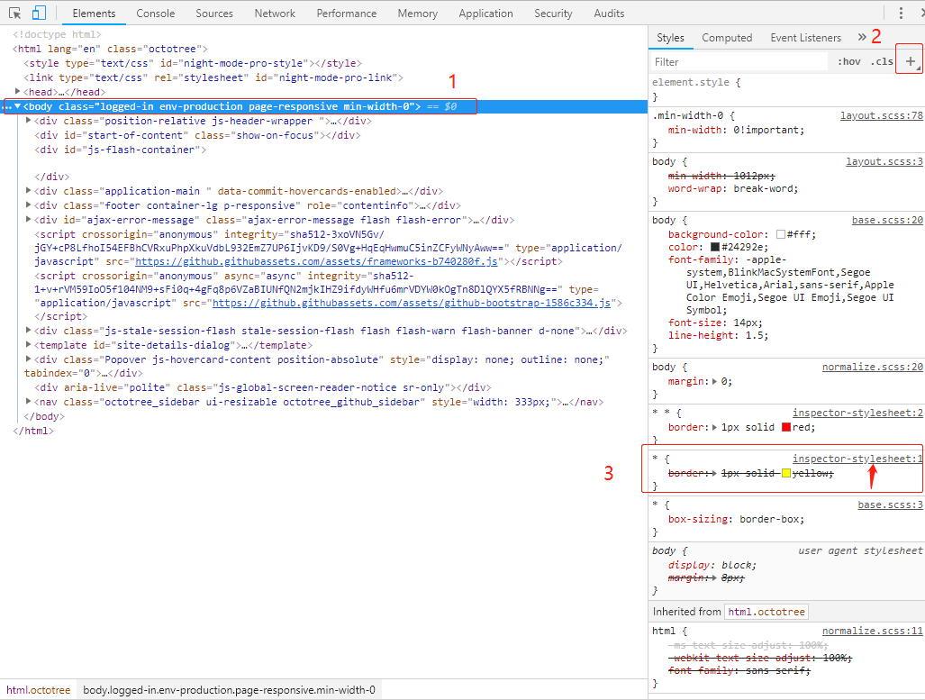Screen dimensions: 925x700
Task: Focus the styles Filter input
Action: (x=739, y=62)
